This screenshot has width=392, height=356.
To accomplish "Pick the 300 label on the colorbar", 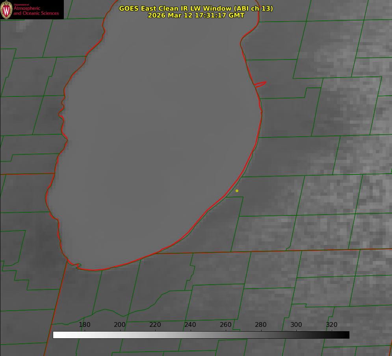I will pos(296,324).
